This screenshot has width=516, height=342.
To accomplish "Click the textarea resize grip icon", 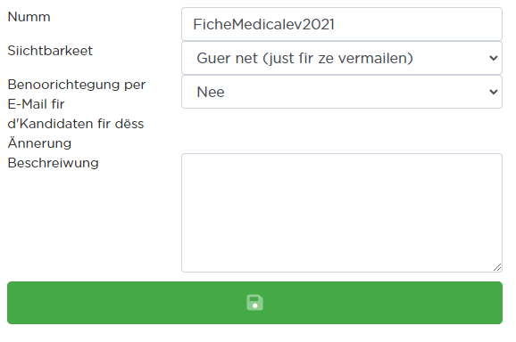I will click(x=497, y=267).
